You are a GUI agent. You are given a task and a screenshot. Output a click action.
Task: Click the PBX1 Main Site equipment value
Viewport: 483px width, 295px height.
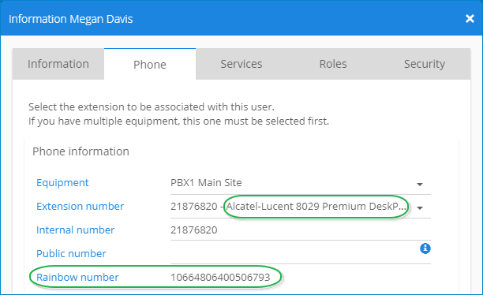[x=206, y=183]
